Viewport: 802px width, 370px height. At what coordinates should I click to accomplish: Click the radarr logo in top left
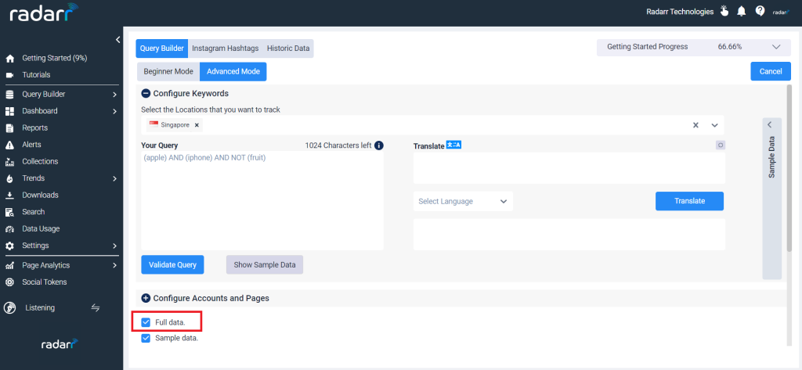[x=44, y=13]
